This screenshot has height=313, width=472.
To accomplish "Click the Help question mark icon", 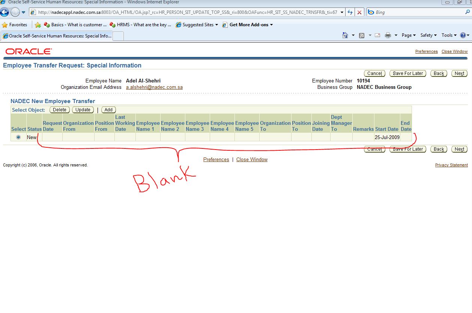I will pos(463,35).
